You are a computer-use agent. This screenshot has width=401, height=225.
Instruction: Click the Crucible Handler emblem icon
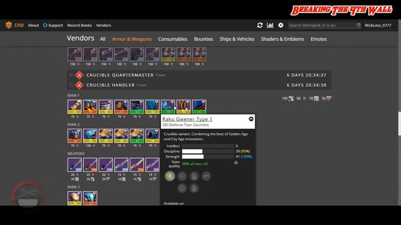80,85
